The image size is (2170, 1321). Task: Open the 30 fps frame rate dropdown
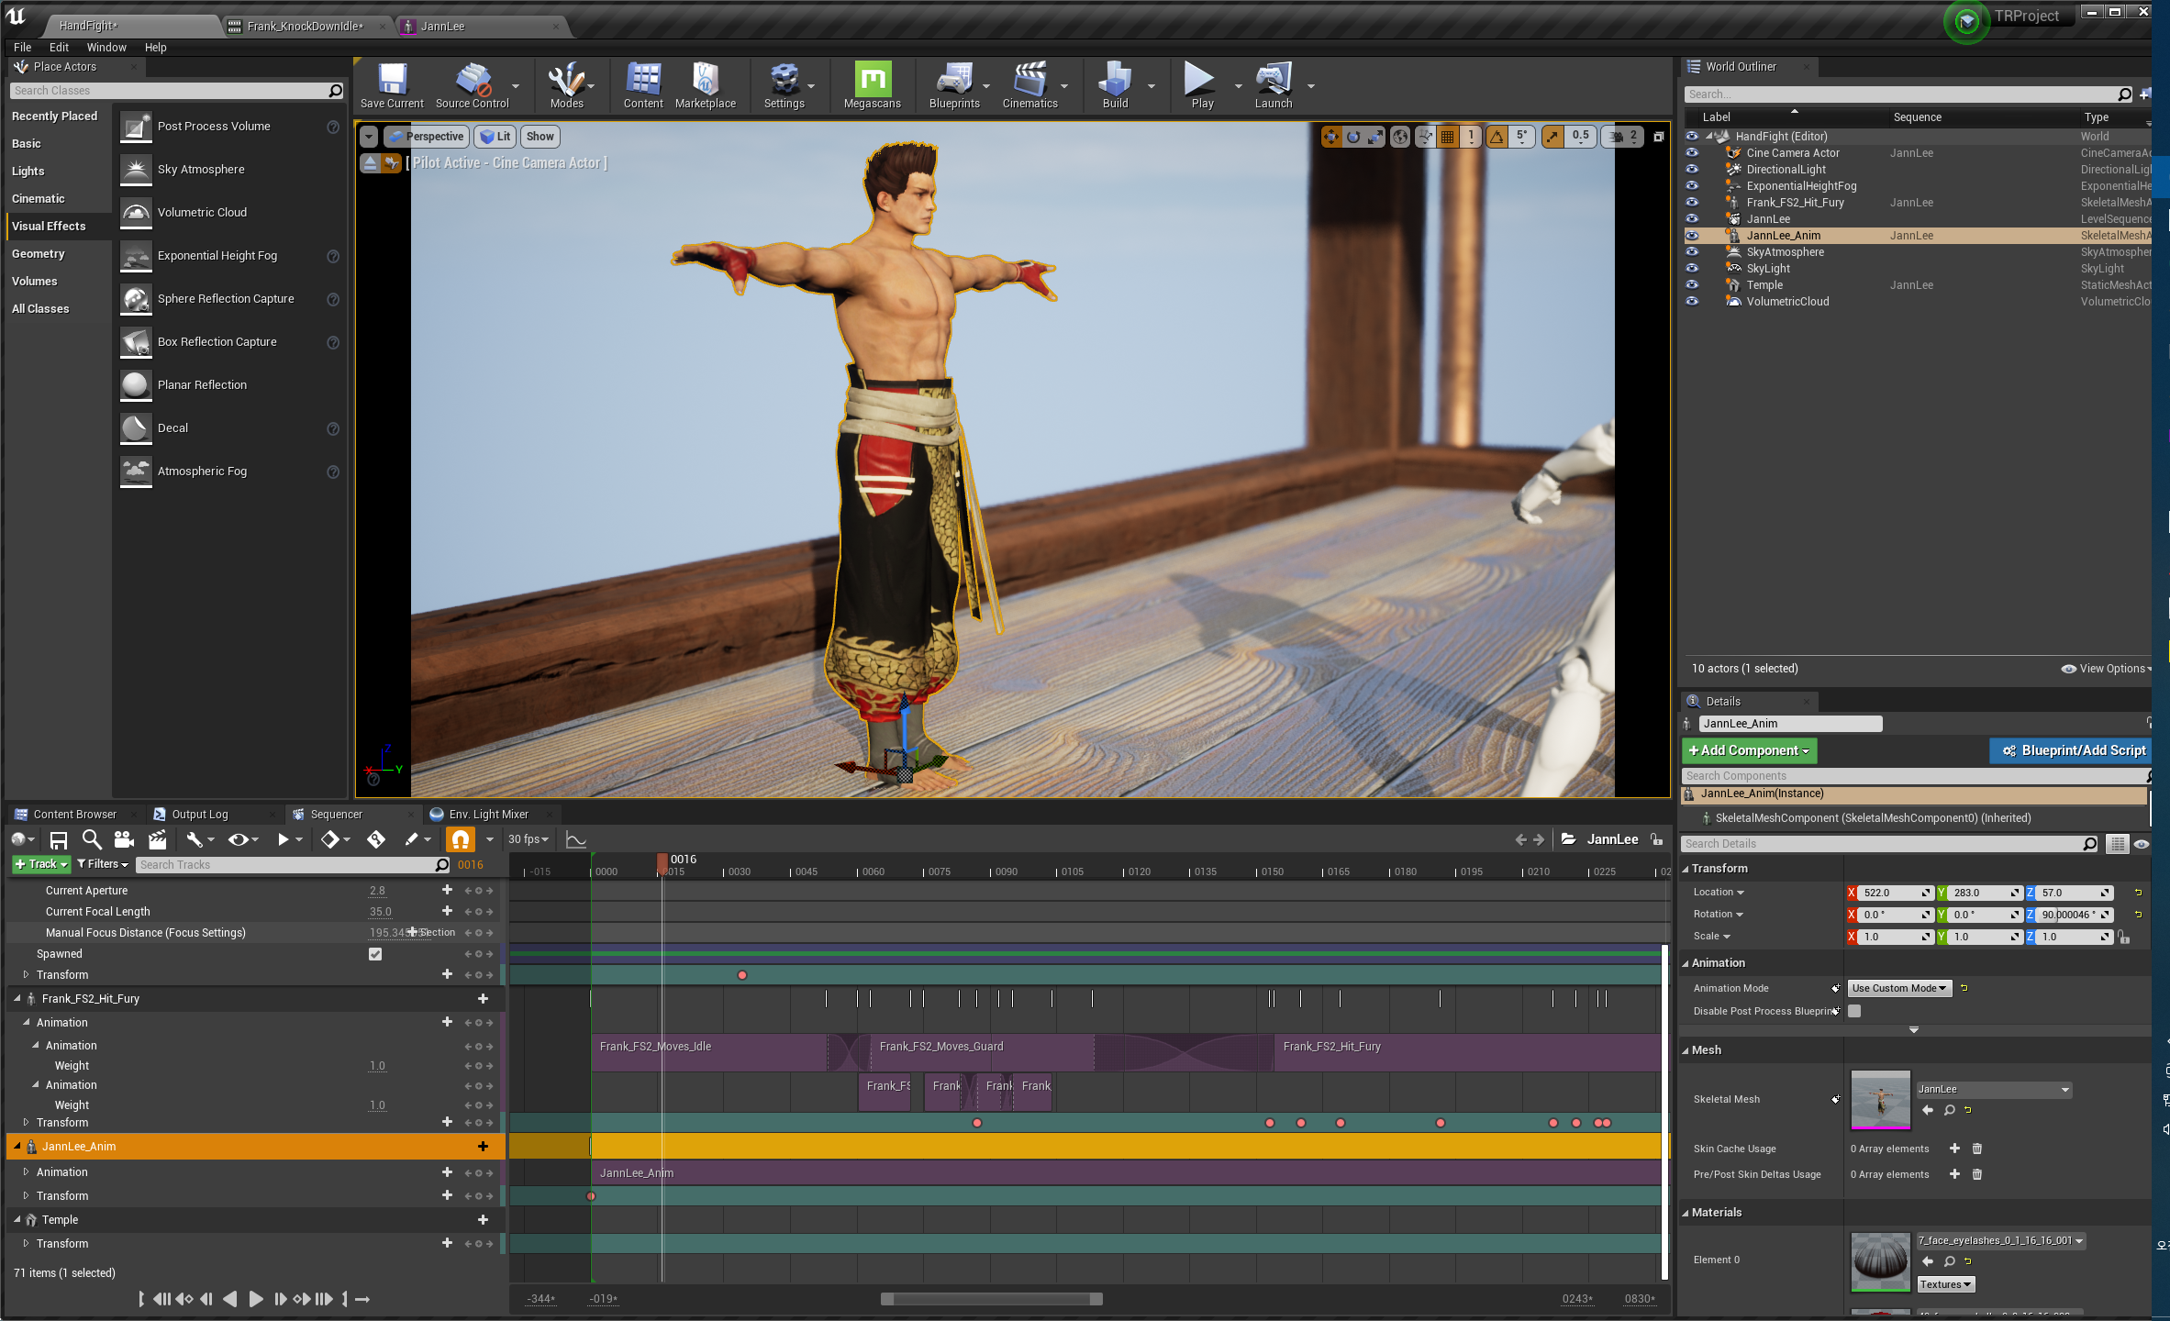[x=529, y=839]
